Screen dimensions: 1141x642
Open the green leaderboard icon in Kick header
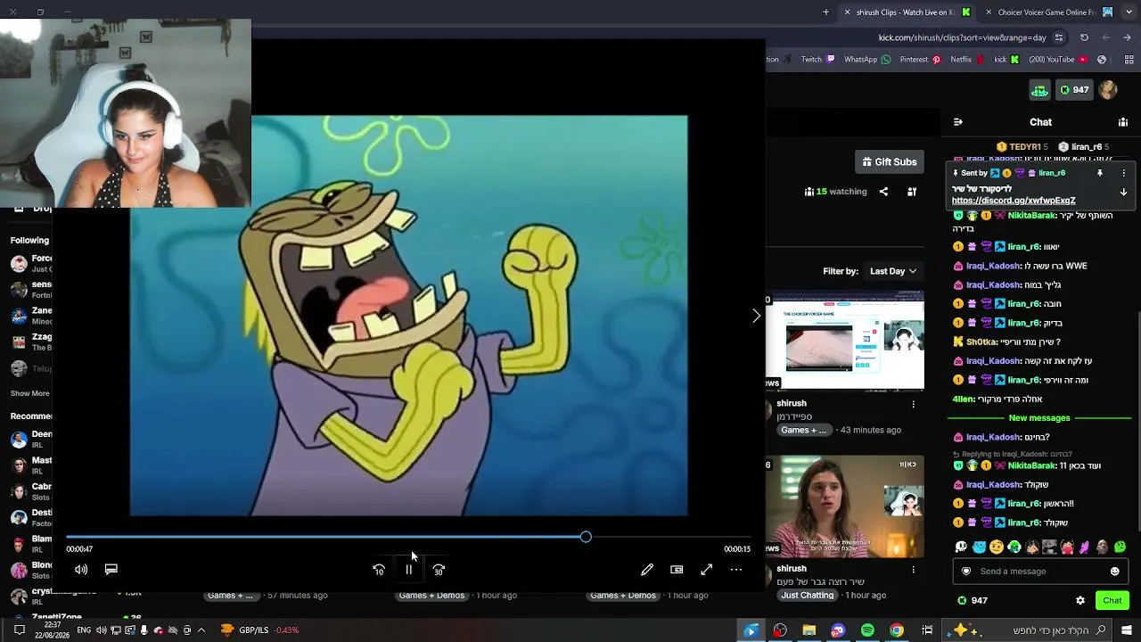tap(1039, 90)
